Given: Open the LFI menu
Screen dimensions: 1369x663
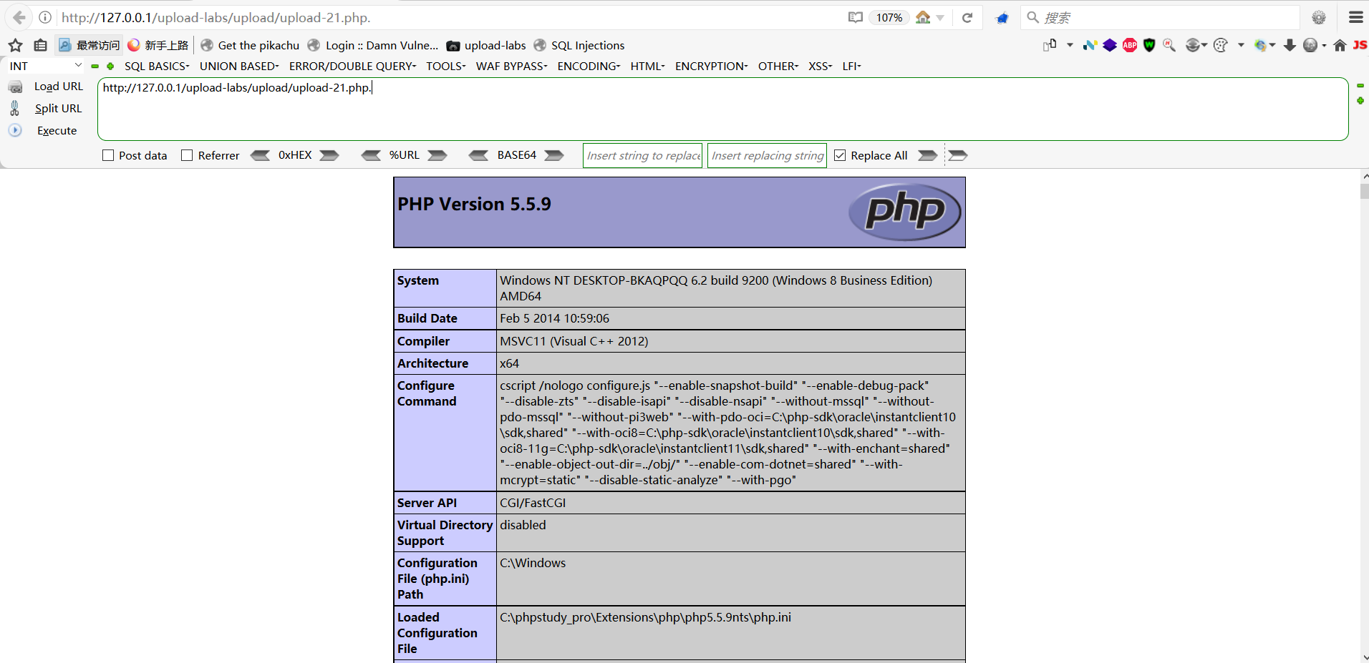Looking at the screenshot, I should 852,66.
